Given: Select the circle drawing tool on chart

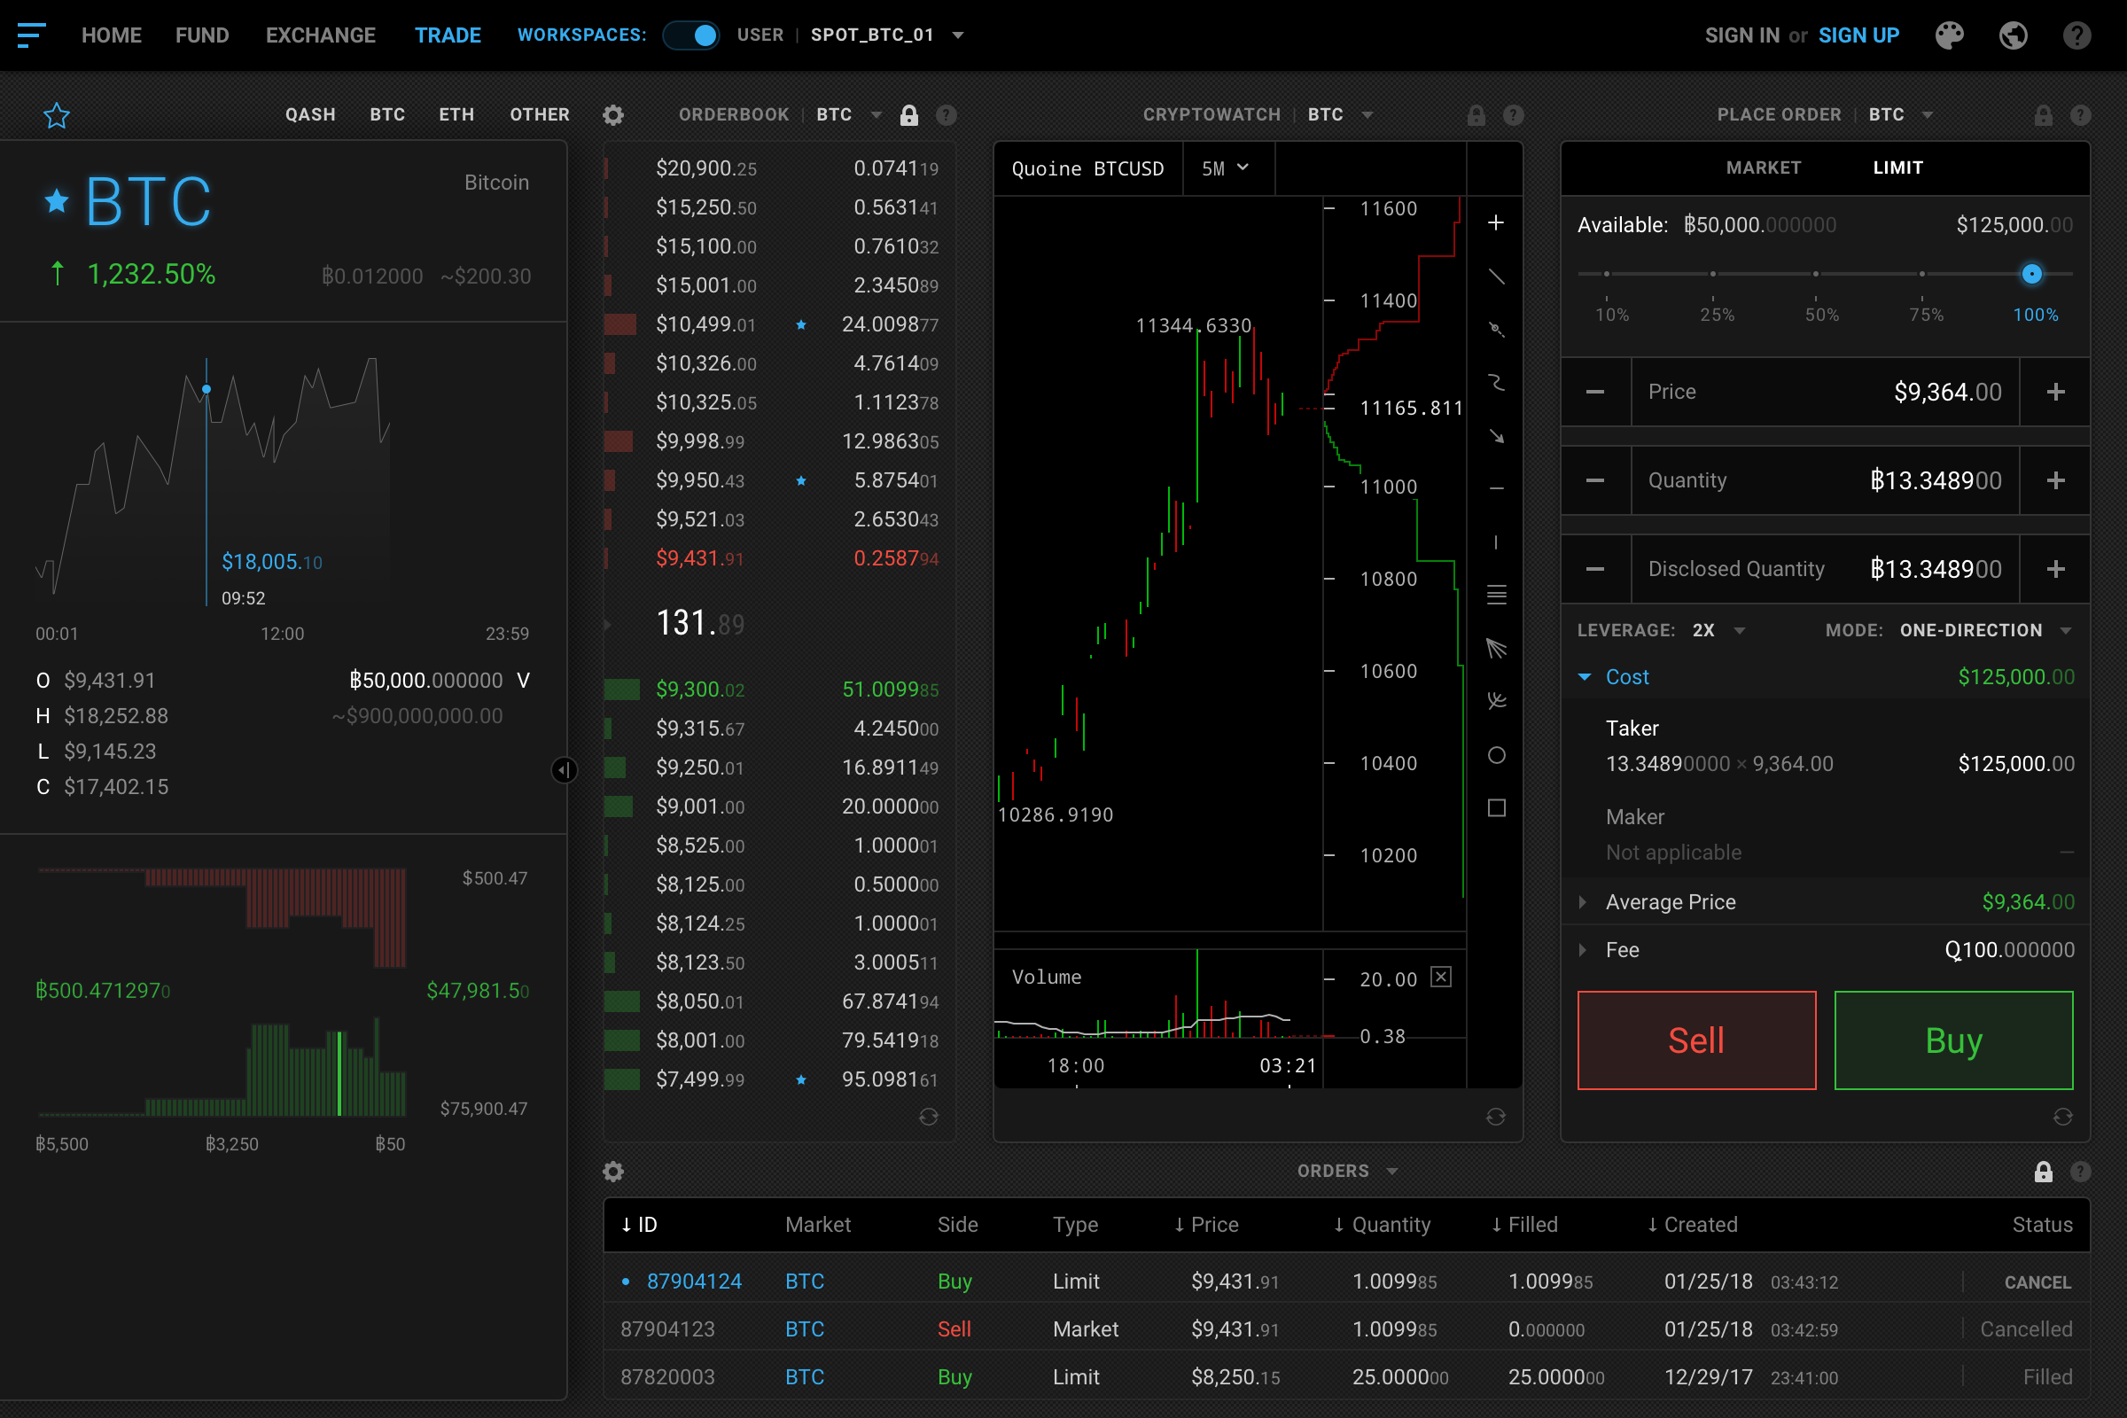Looking at the screenshot, I should click(1496, 755).
